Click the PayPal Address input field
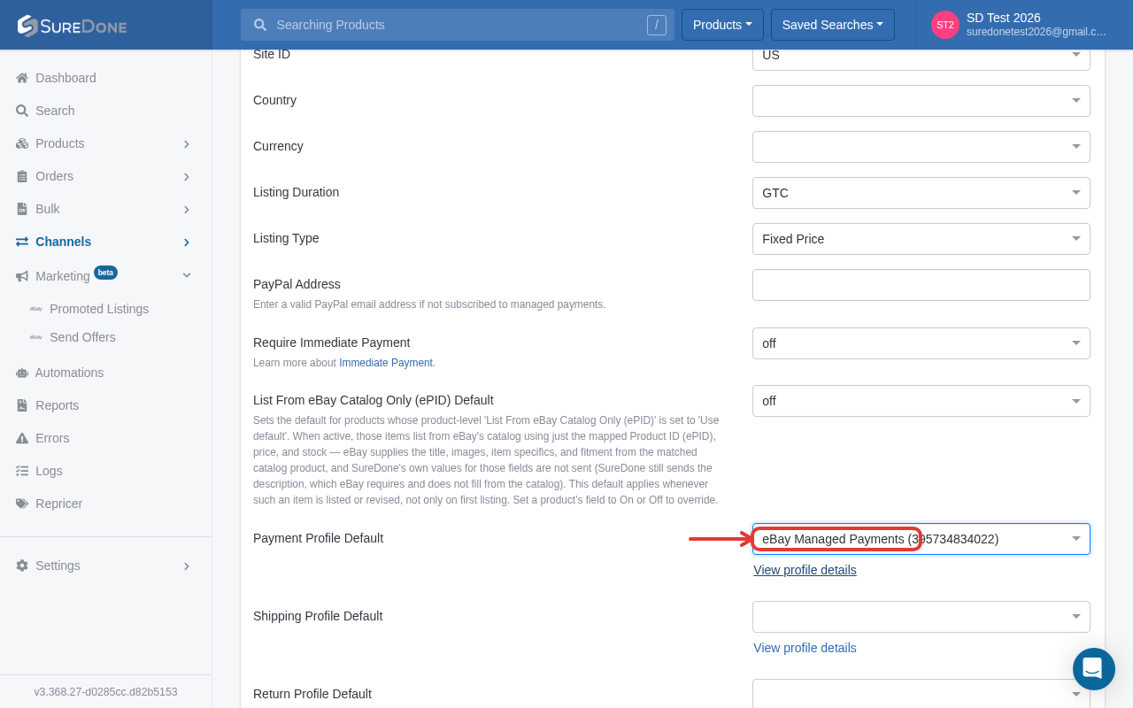This screenshot has width=1133, height=708. [x=921, y=285]
